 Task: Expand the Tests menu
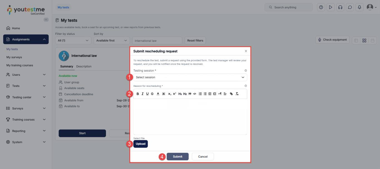pos(26,86)
